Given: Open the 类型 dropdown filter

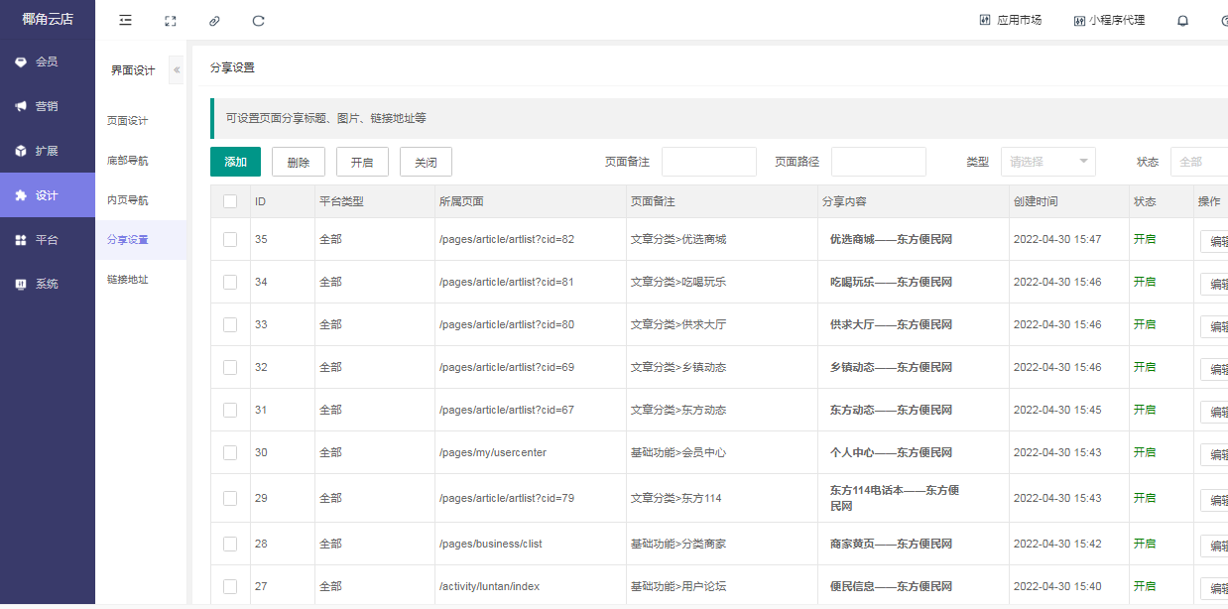Looking at the screenshot, I should pyautogui.click(x=1047, y=162).
